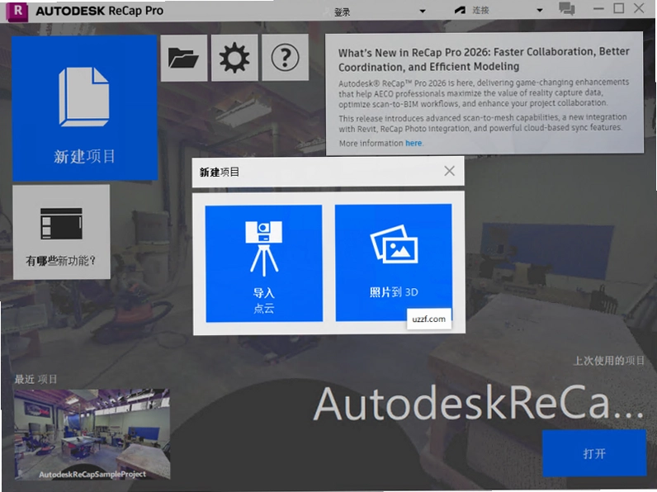Click the 最近 项目 heading
657x492 pixels.
pos(35,379)
